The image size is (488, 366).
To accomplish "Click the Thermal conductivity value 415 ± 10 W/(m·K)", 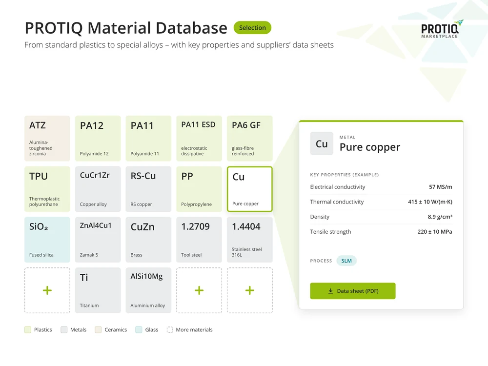I will point(430,202).
